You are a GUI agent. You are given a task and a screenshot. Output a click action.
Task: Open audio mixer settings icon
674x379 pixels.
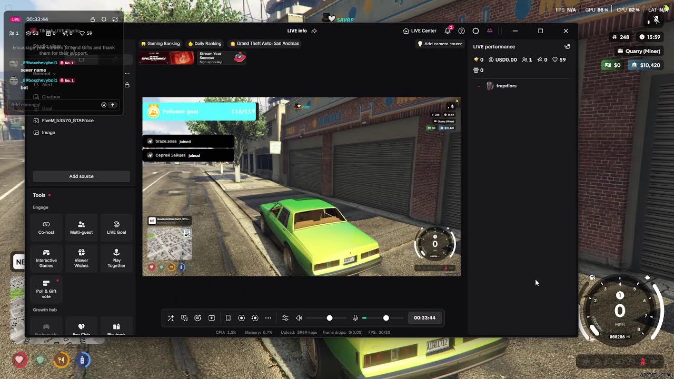point(285,318)
